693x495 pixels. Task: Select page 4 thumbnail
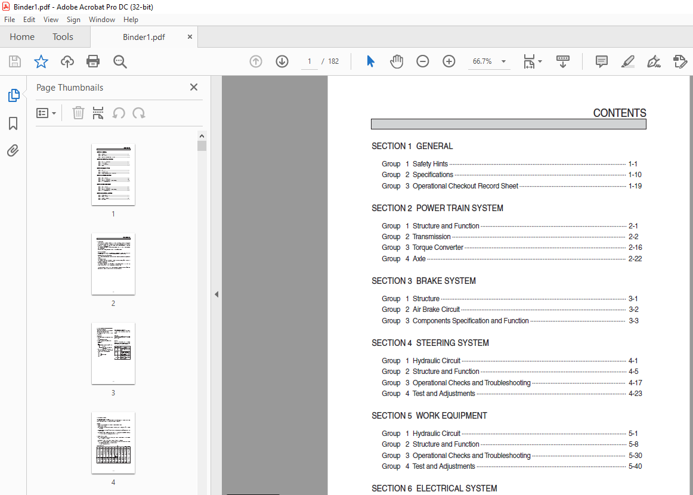(x=113, y=443)
